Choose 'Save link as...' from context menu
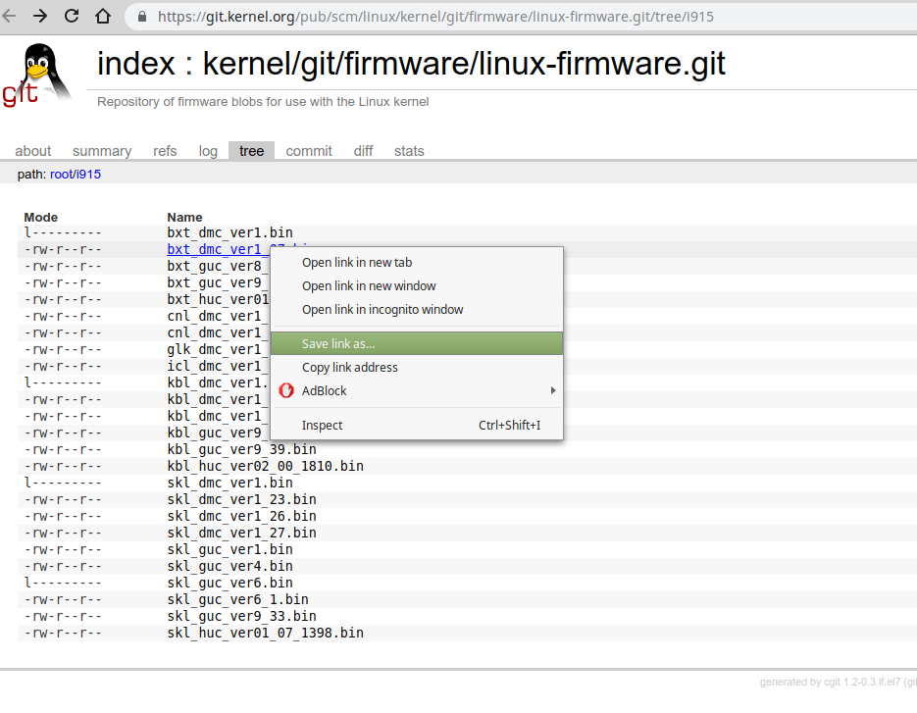This screenshot has height=713, width=917. coord(338,343)
